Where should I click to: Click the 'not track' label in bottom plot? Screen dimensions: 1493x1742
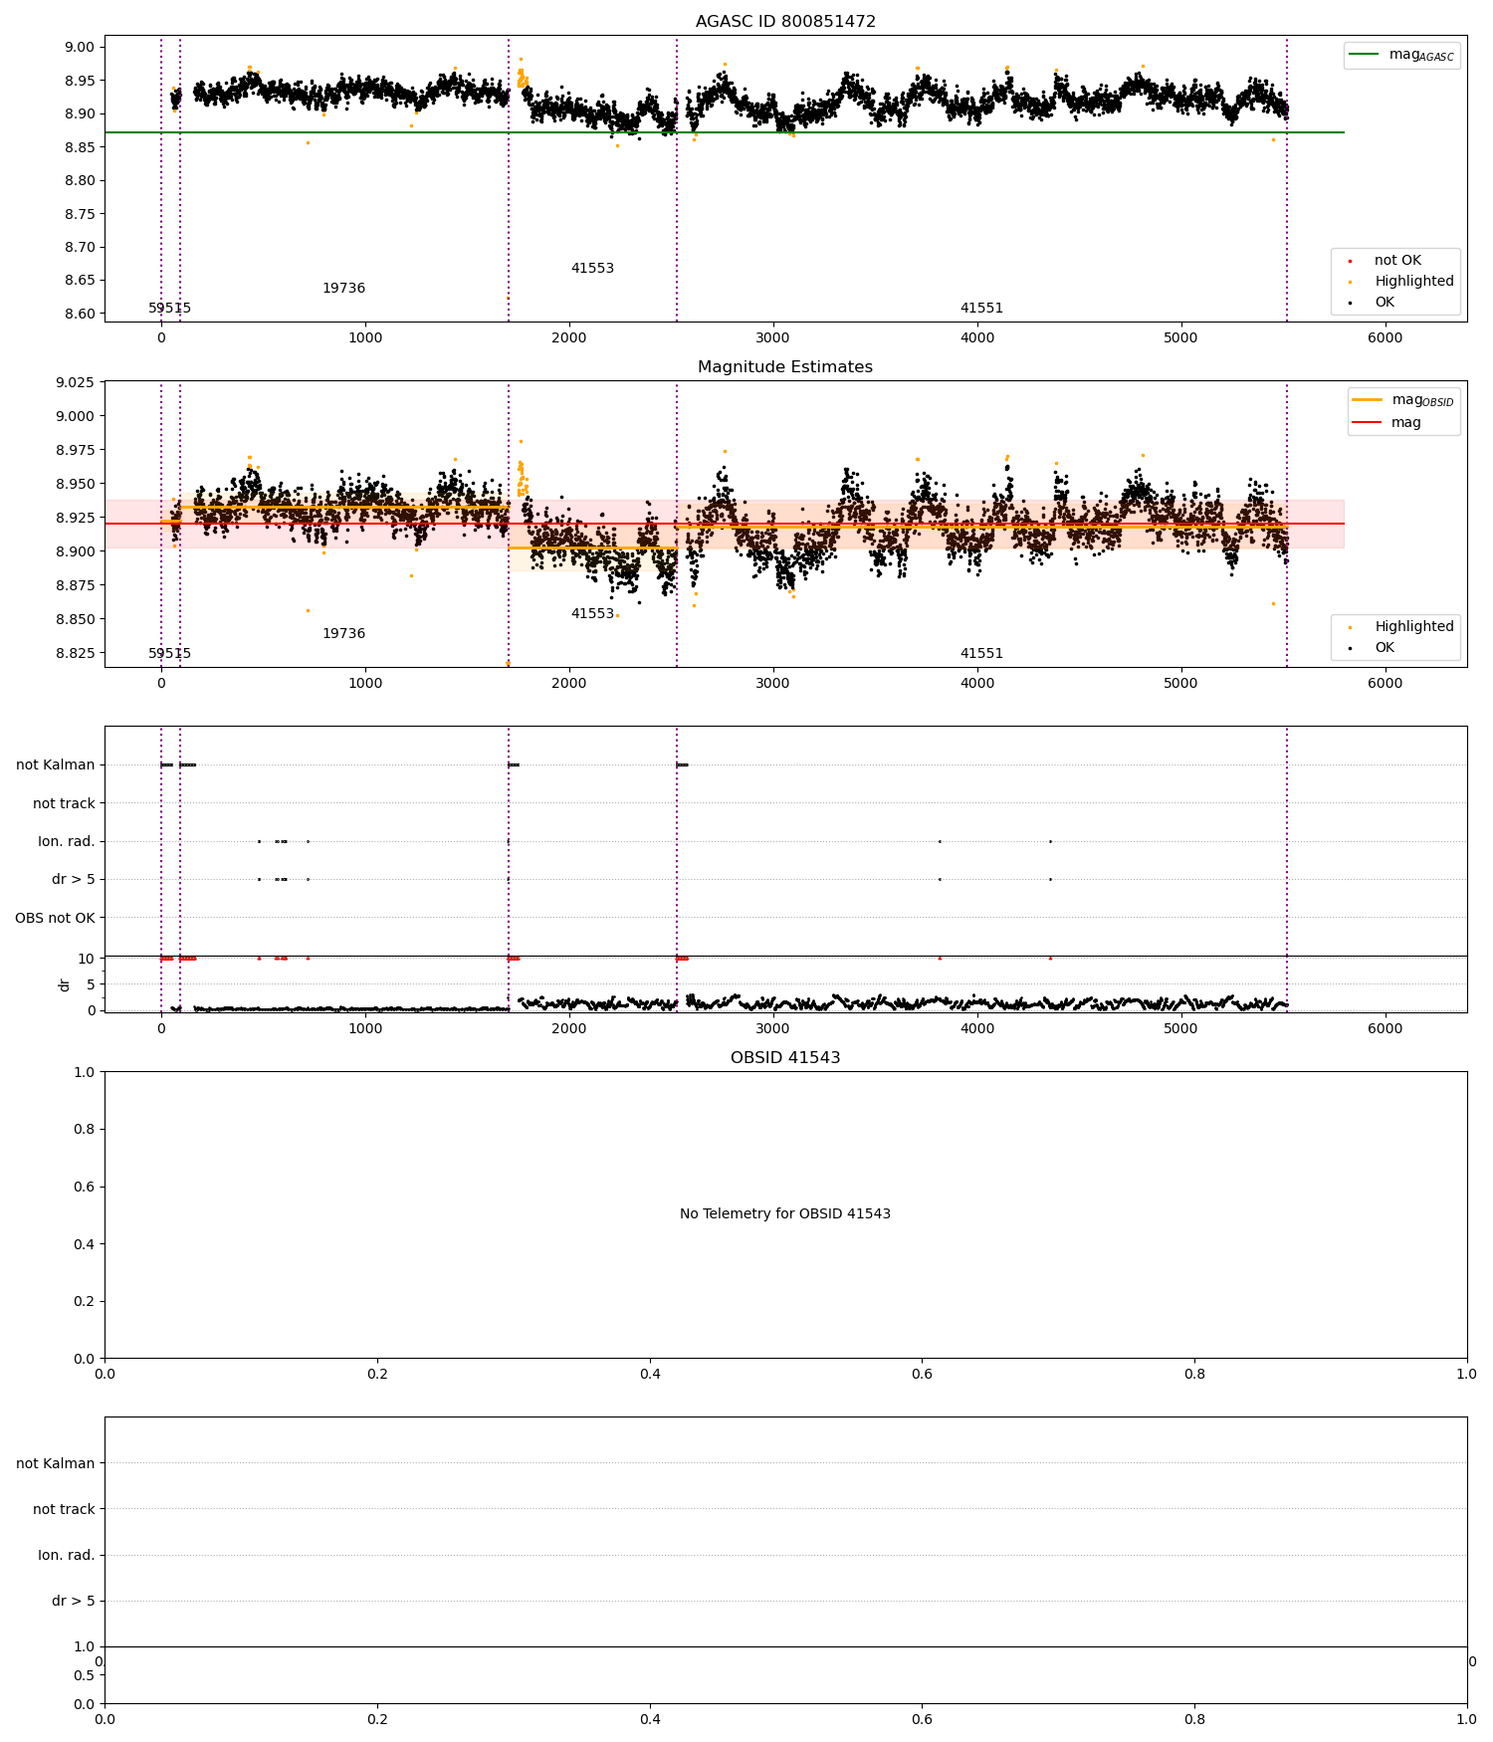(x=64, y=1509)
